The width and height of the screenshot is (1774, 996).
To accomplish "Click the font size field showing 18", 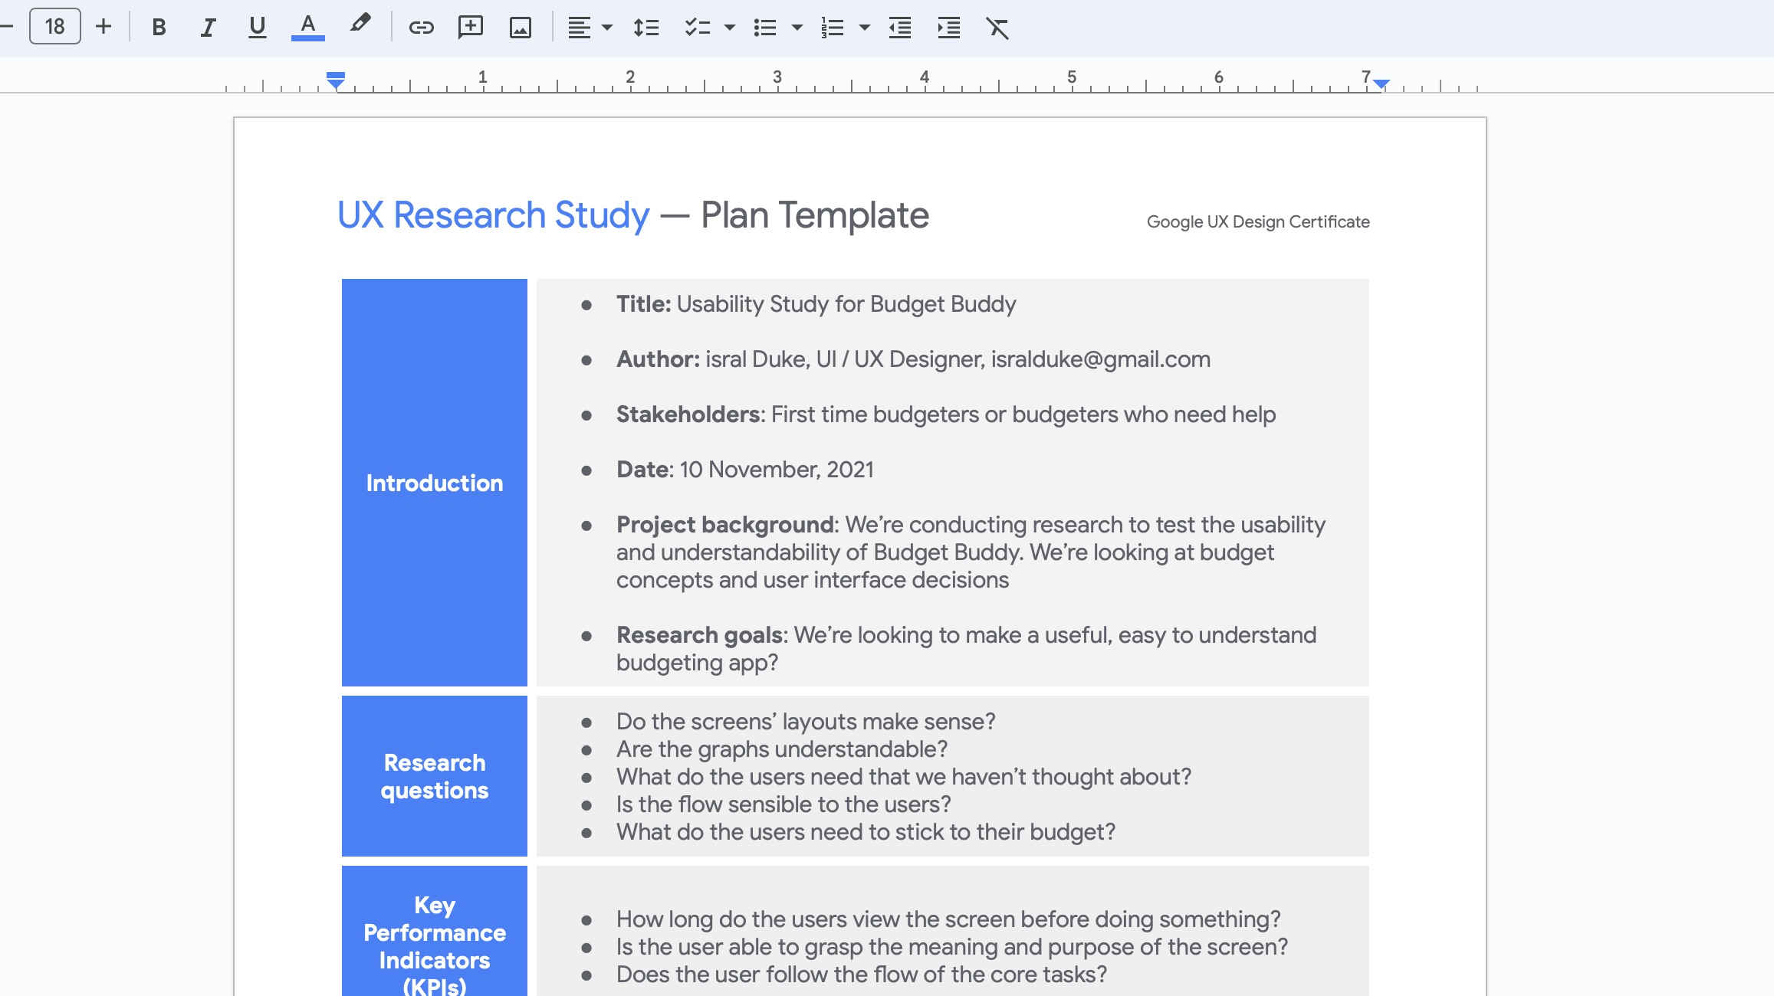I will pyautogui.click(x=54, y=27).
